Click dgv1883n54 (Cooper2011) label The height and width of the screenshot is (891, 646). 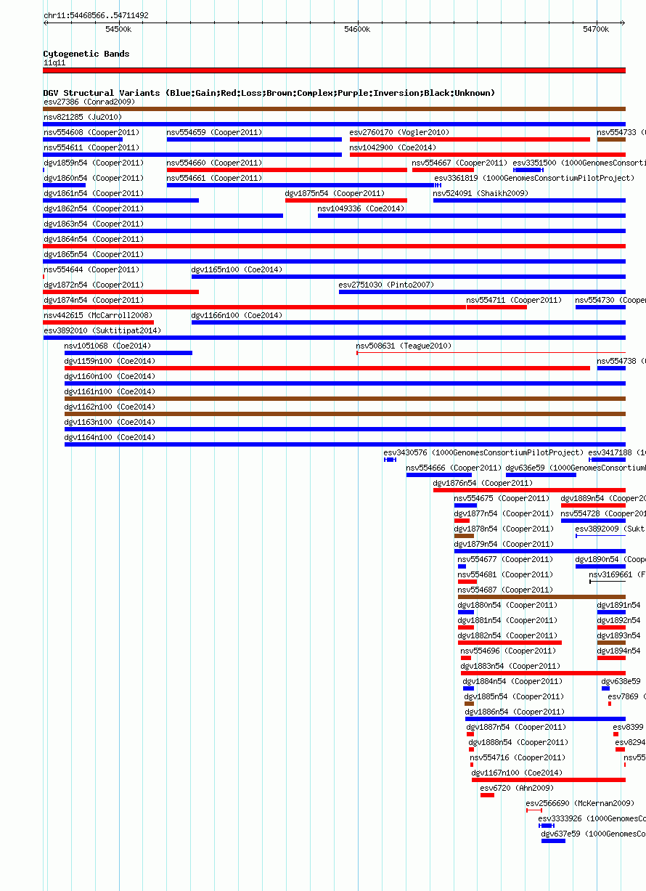click(x=511, y=666)
